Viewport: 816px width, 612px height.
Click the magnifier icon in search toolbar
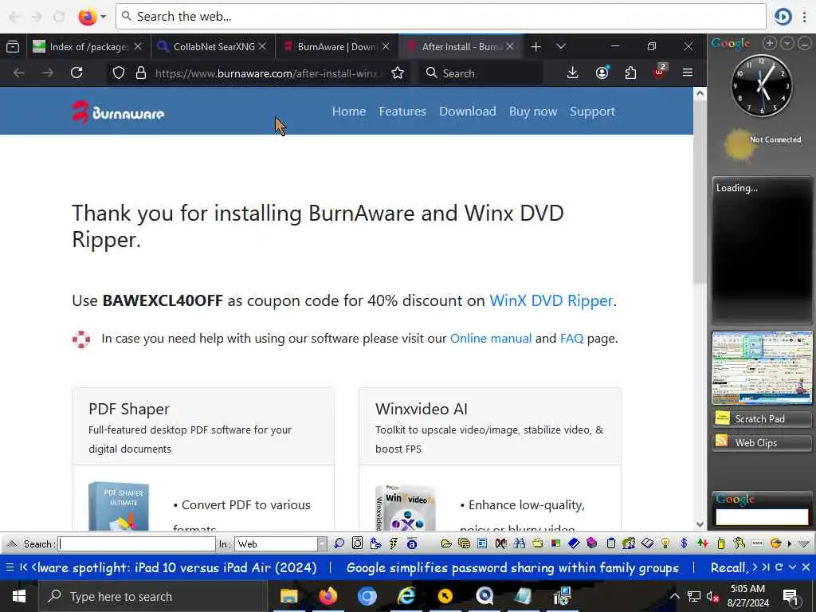coord(339,543)
